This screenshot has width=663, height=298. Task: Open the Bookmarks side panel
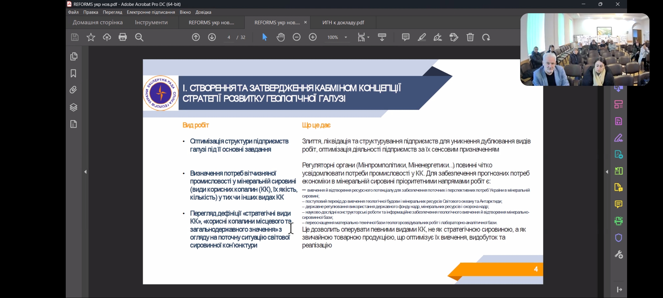pos(73,73)
